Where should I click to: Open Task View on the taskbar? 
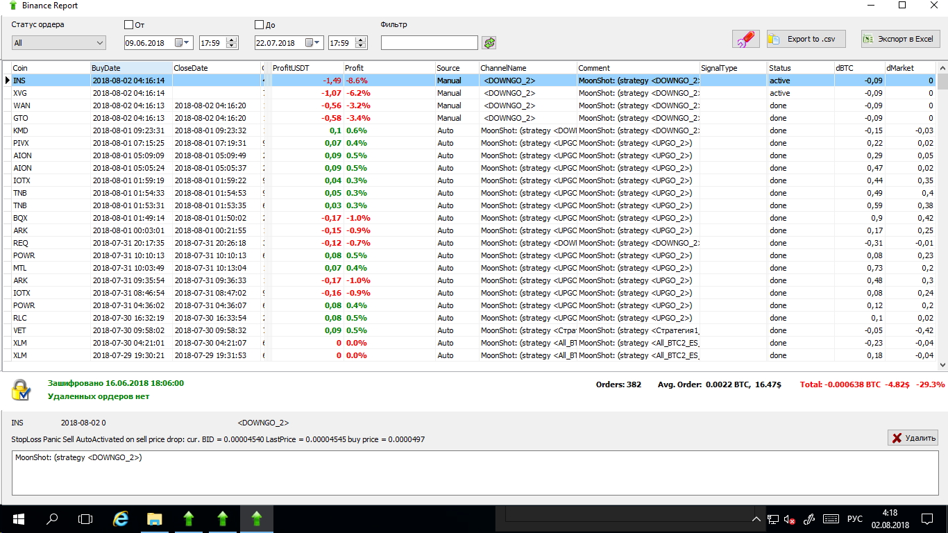point(85,518)
